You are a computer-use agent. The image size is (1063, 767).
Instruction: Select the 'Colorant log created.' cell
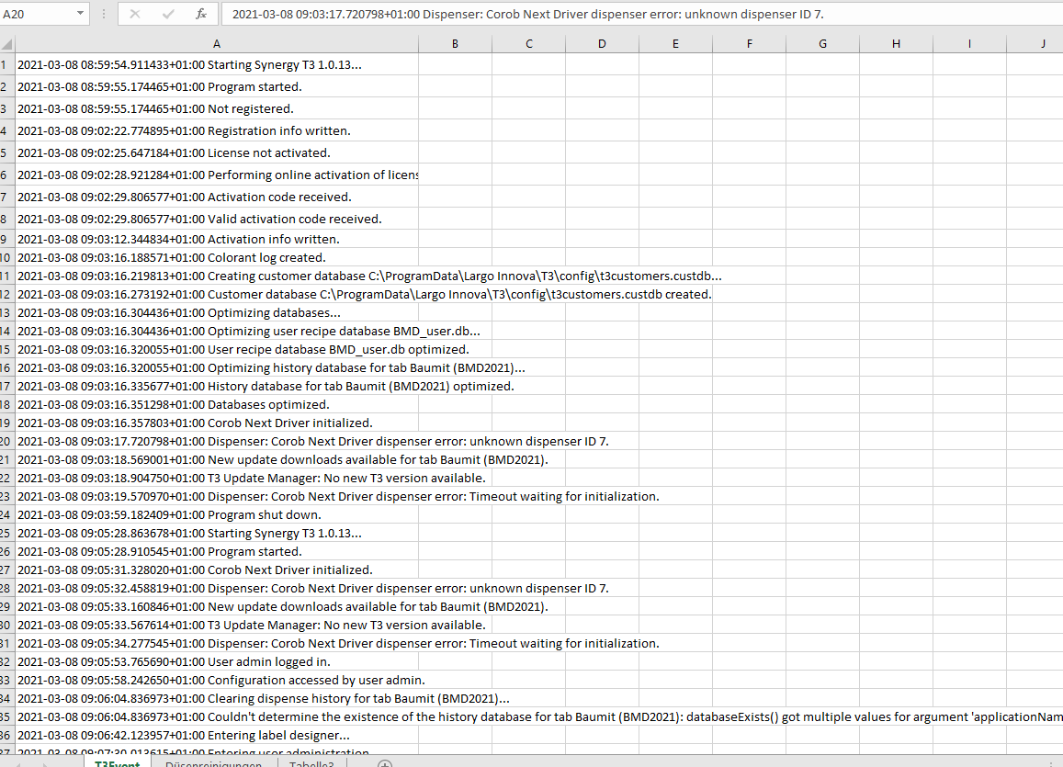tap(217, 257)
